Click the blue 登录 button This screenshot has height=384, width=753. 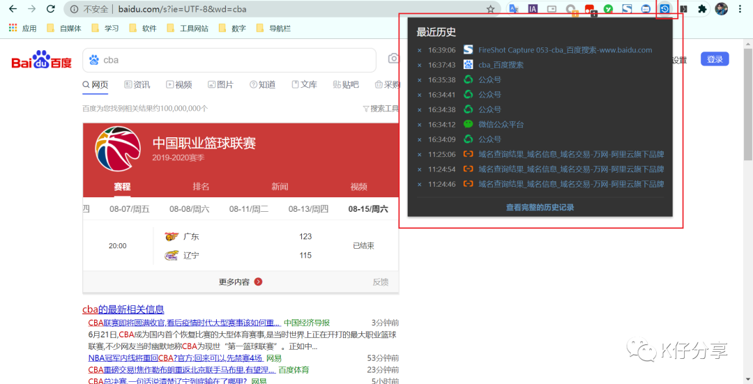pyautogui.click(x=715, y=59)
